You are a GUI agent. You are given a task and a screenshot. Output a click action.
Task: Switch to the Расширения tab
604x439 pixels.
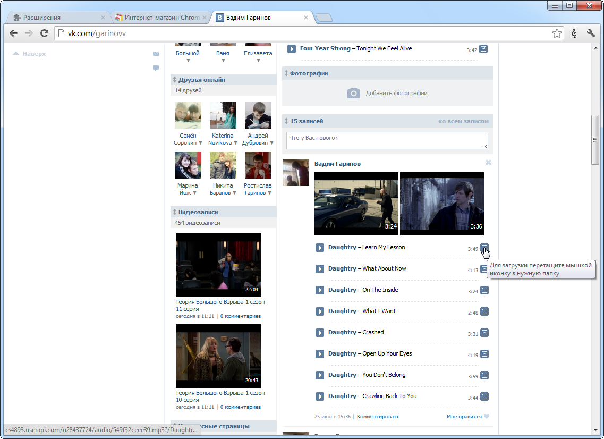coord(58,18)
